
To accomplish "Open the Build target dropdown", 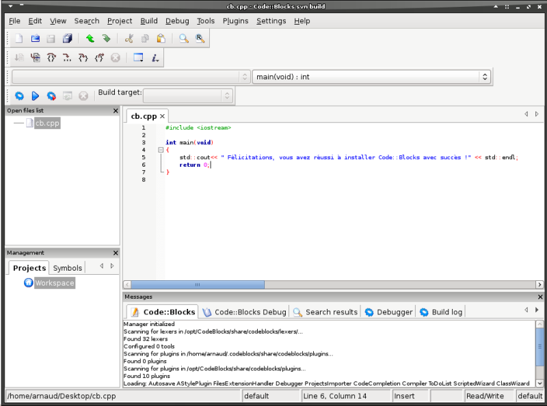I will [x=188, y=96].
